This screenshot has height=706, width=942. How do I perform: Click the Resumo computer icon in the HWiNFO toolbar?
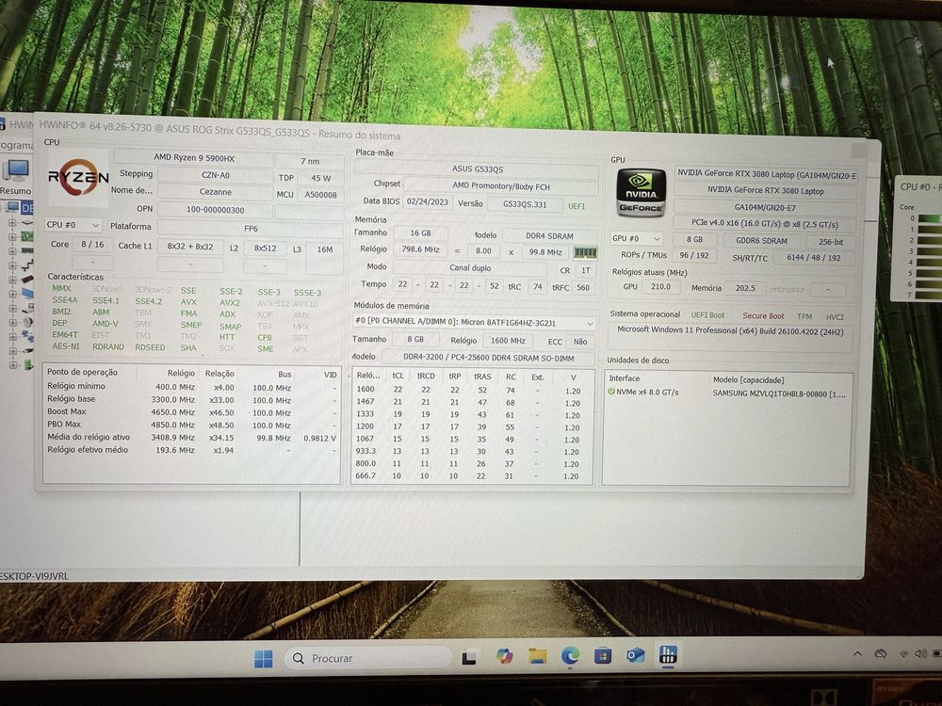tap(15, 169)
